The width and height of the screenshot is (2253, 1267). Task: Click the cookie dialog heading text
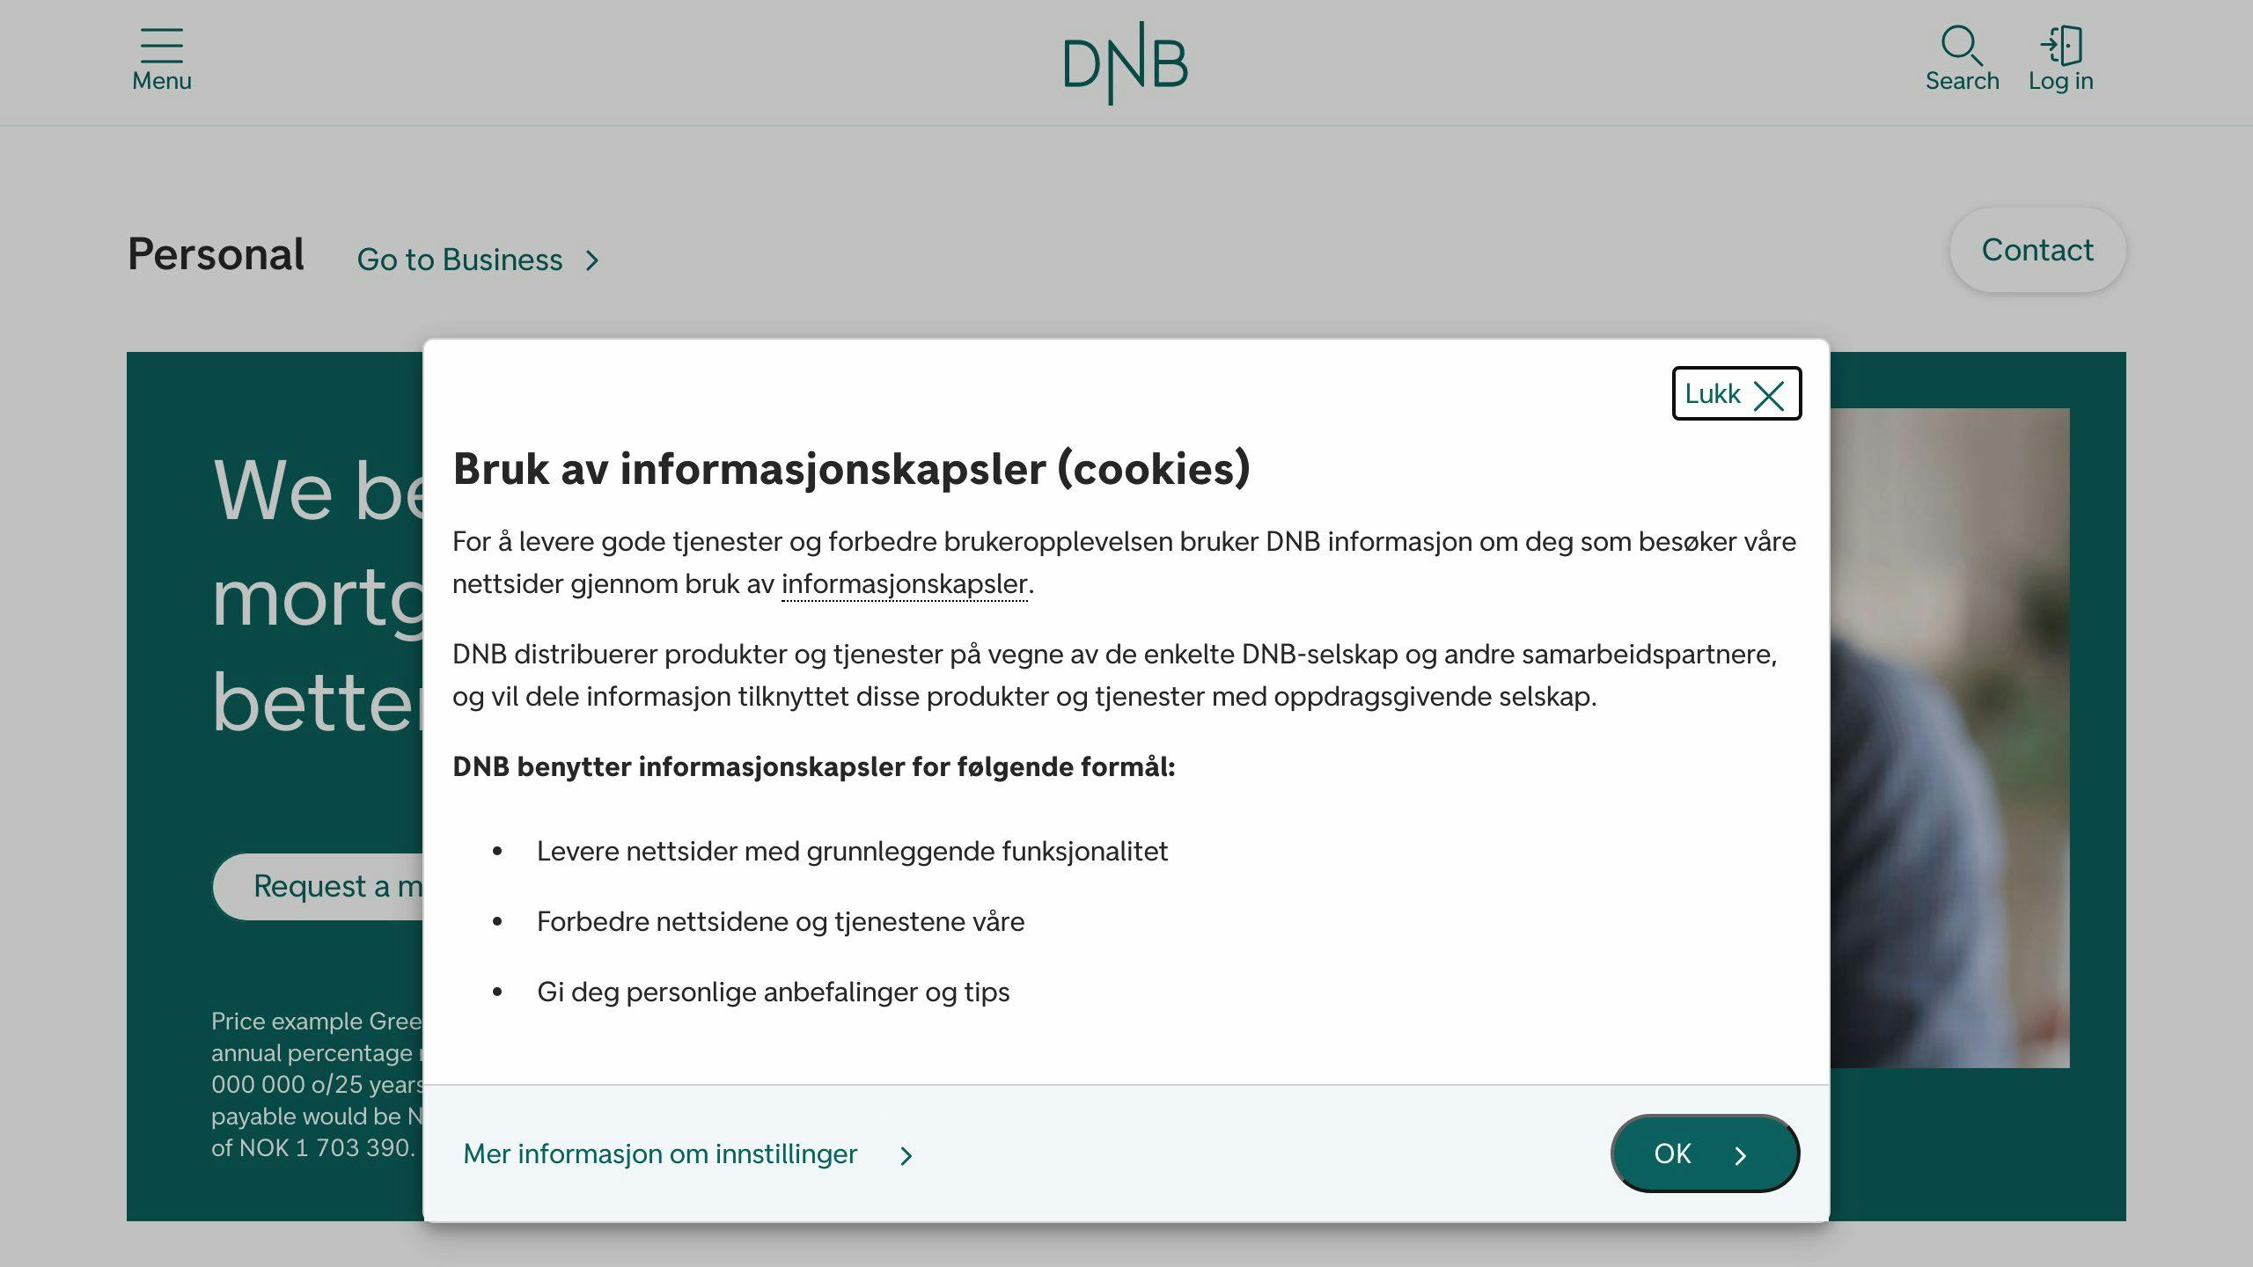[851, 468]
